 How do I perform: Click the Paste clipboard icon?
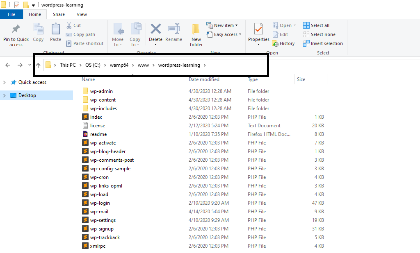[55, 29]
